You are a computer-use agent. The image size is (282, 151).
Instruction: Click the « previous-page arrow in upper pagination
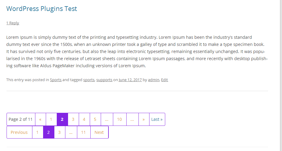[x=40, y=119]
